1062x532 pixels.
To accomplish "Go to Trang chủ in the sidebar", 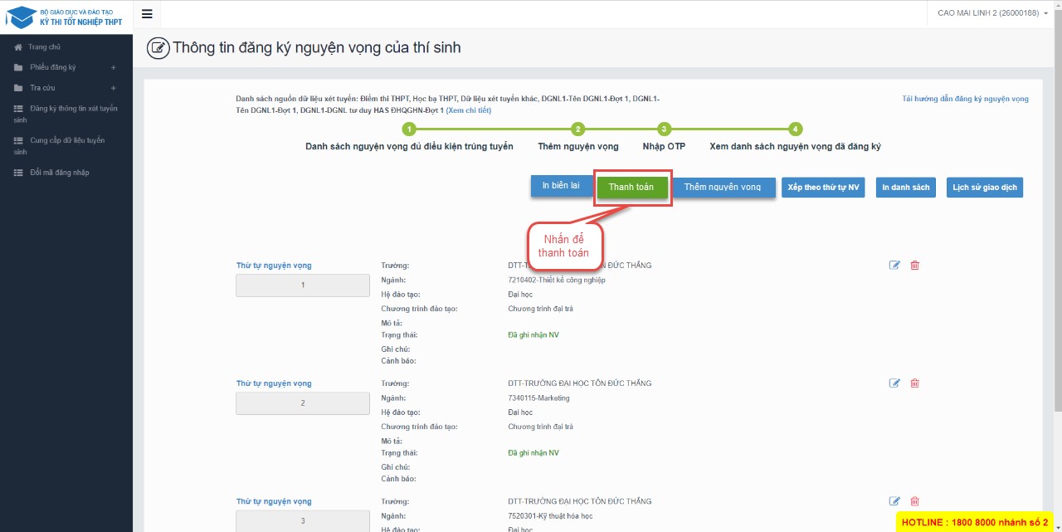I will (x=44, y=47).
